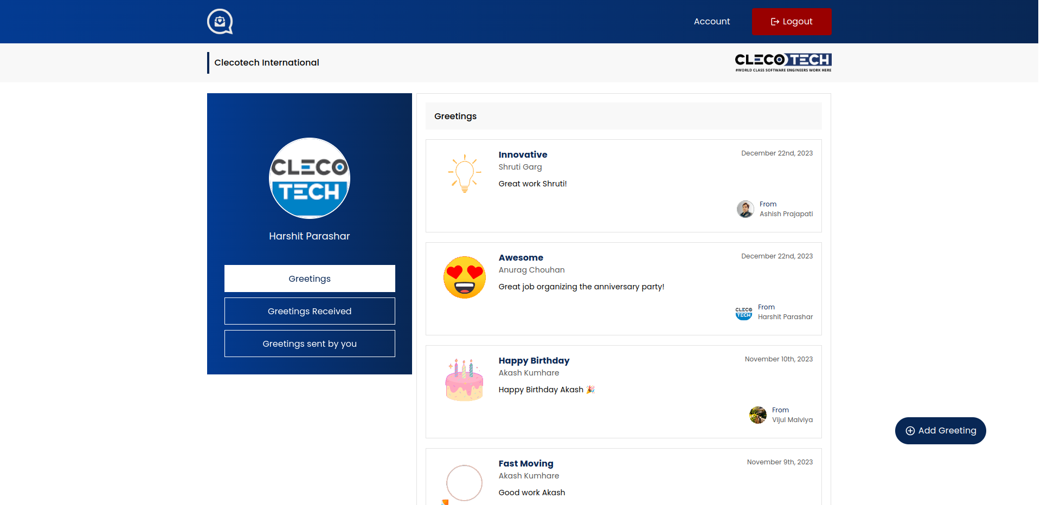The image size is (1041, 505).
Task: Click the Innovative light bulb icon
Action: (465, 173)
